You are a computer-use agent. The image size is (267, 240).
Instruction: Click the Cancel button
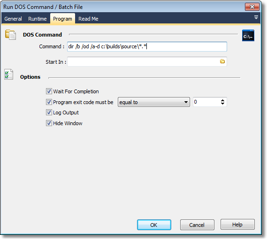pyautogui.click(x=197, y=225)
